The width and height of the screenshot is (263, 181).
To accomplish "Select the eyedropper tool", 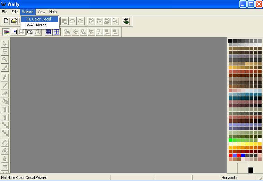I will pyautogui.click(x=5, y=68).
